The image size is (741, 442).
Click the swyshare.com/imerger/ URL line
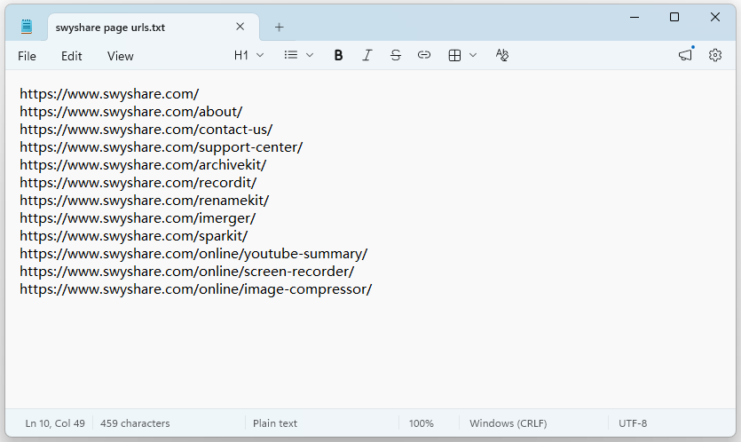click(138, 218)
